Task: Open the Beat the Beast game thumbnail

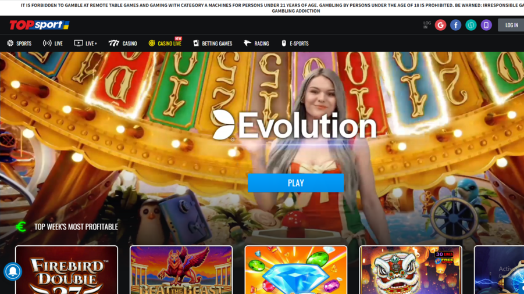Action: [181, 270]
